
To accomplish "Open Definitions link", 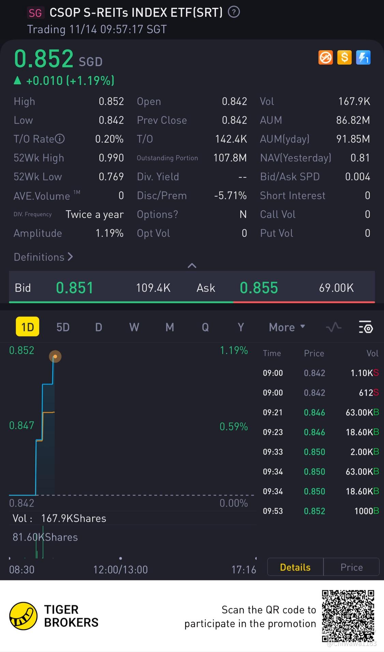I will [x=43, y=257].
